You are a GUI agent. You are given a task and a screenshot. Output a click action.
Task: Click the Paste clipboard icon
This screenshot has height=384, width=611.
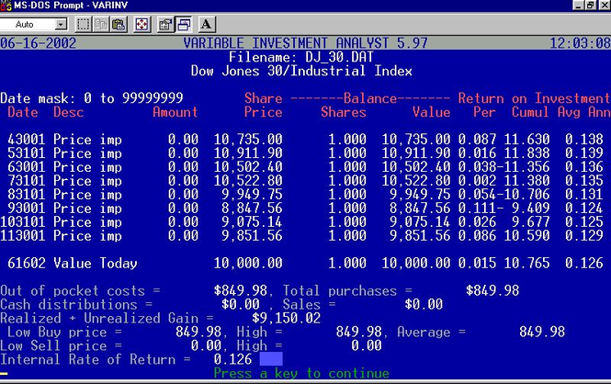click(119, 25)
